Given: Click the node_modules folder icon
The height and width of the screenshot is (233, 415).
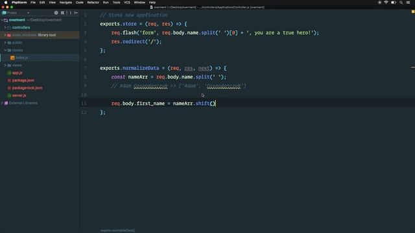Looking at the screenshot, I should 9,35.
